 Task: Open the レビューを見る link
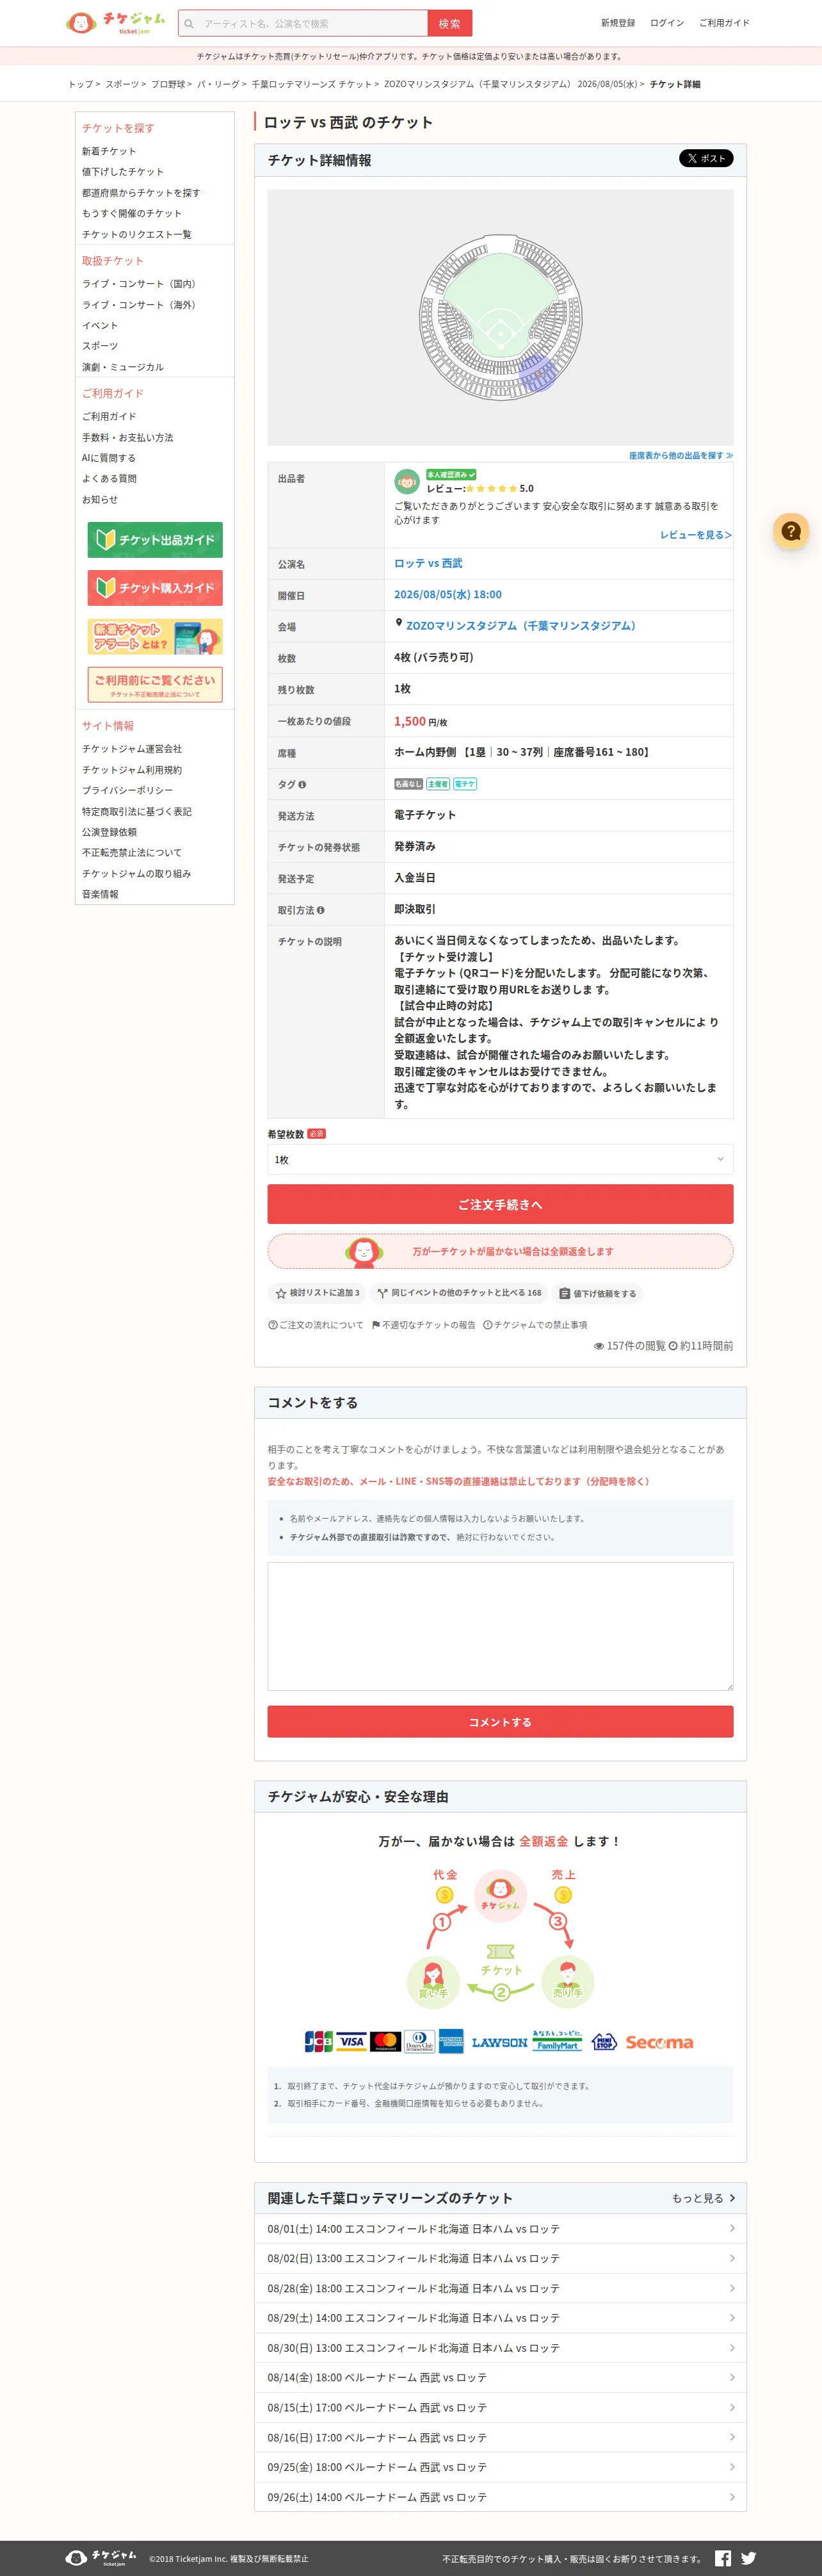tap(696, 535)
